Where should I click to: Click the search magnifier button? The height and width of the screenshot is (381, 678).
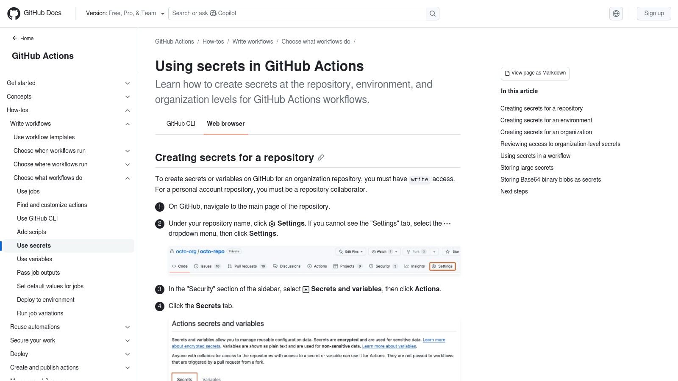(x=433, y=14)
